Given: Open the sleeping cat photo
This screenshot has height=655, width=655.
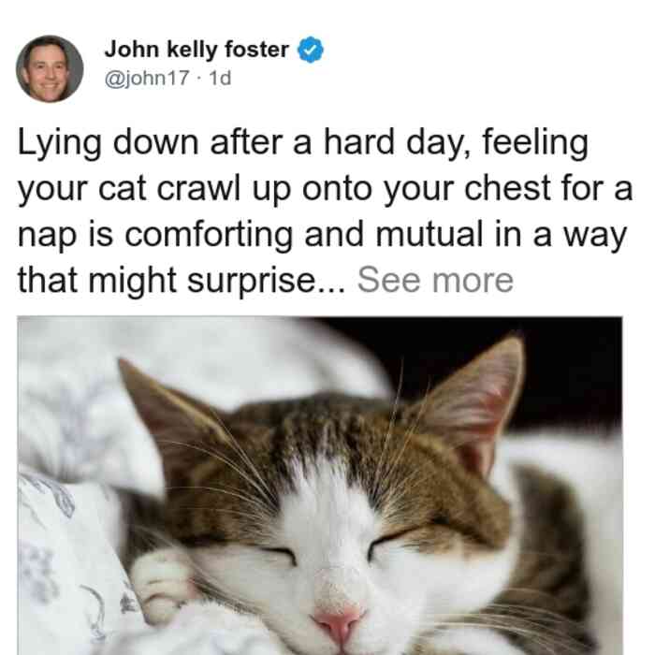Looking at the screenshot, I should pos(320,486).
